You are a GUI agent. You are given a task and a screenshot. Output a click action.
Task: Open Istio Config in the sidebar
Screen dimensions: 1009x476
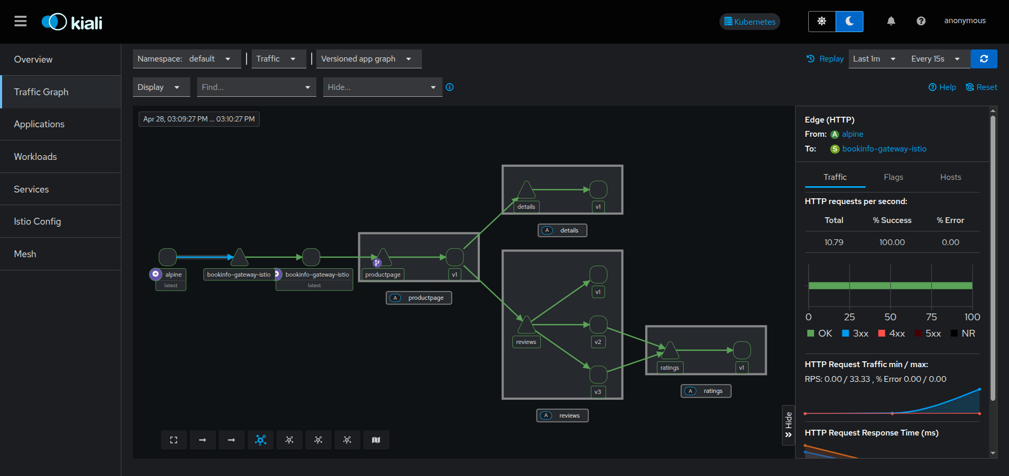pos(37,221)
